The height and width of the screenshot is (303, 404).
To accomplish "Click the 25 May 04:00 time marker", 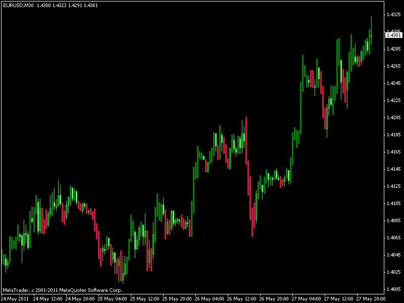I will 113,298.
